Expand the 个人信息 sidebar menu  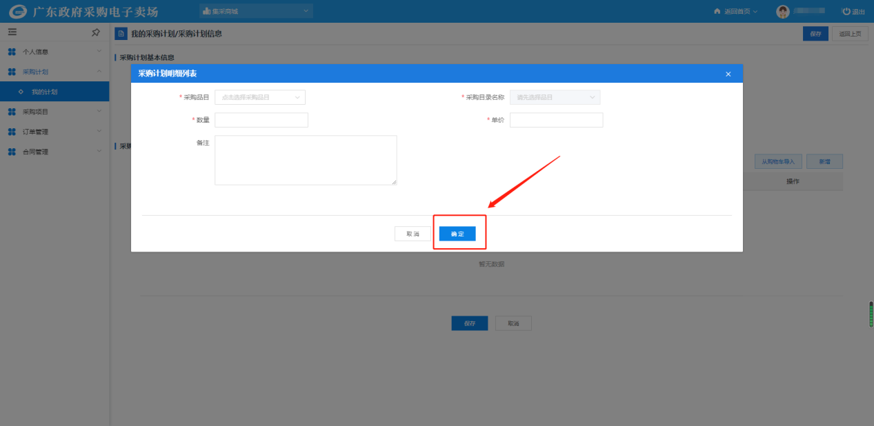[54, 52]
